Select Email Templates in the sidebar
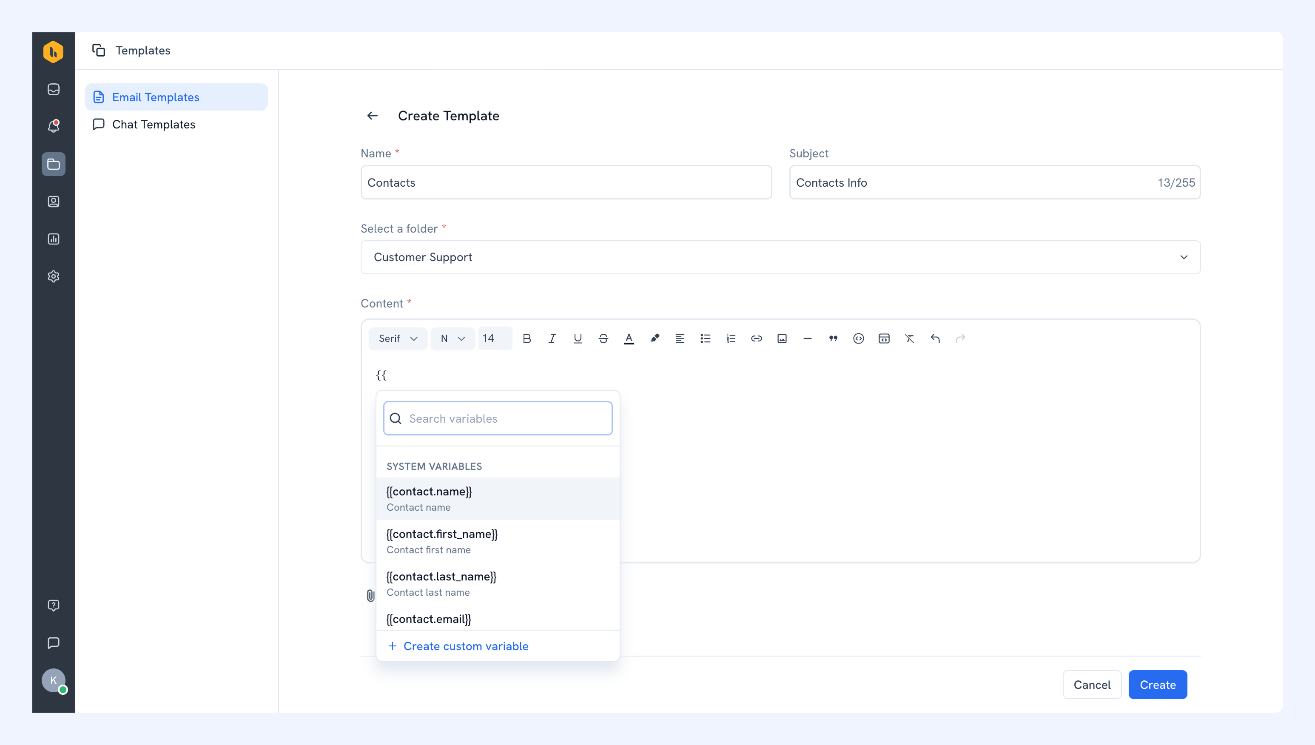The width and height of the screenshot is (1315, 745). (176, 97)
